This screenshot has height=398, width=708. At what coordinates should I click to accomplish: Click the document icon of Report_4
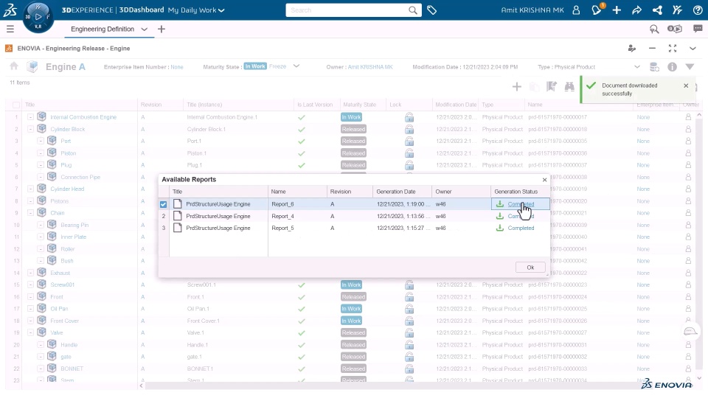[178, 216]
